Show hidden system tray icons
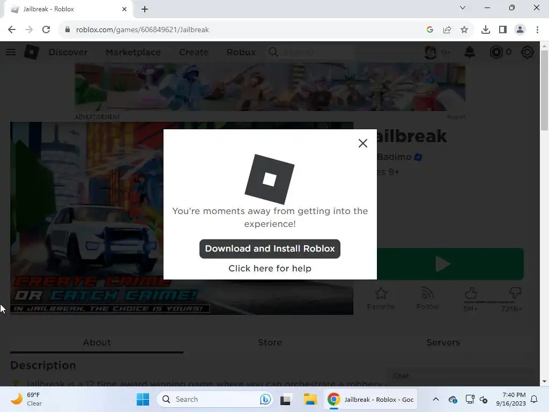This screenshot has width=549, height=412. [x=435, y=399]
